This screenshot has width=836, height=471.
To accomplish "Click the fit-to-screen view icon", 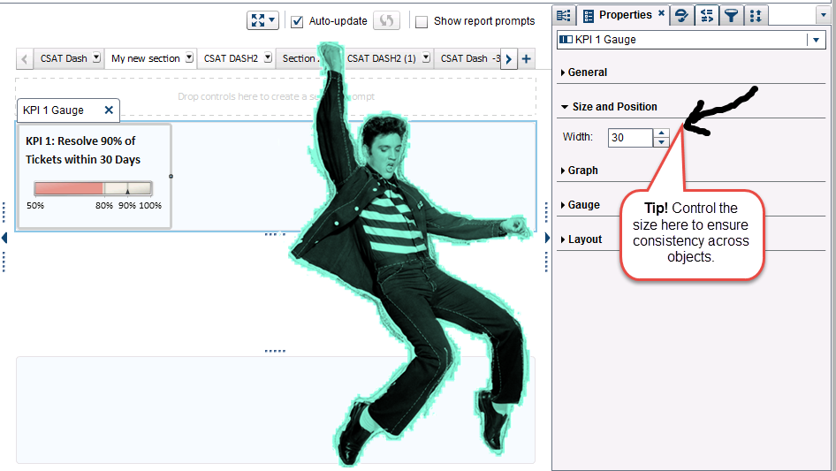I will (x=258, y=21).
